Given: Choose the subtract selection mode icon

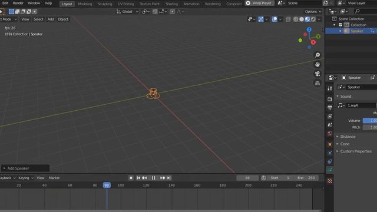Looking at the screenshot, I should pos(23,12).
